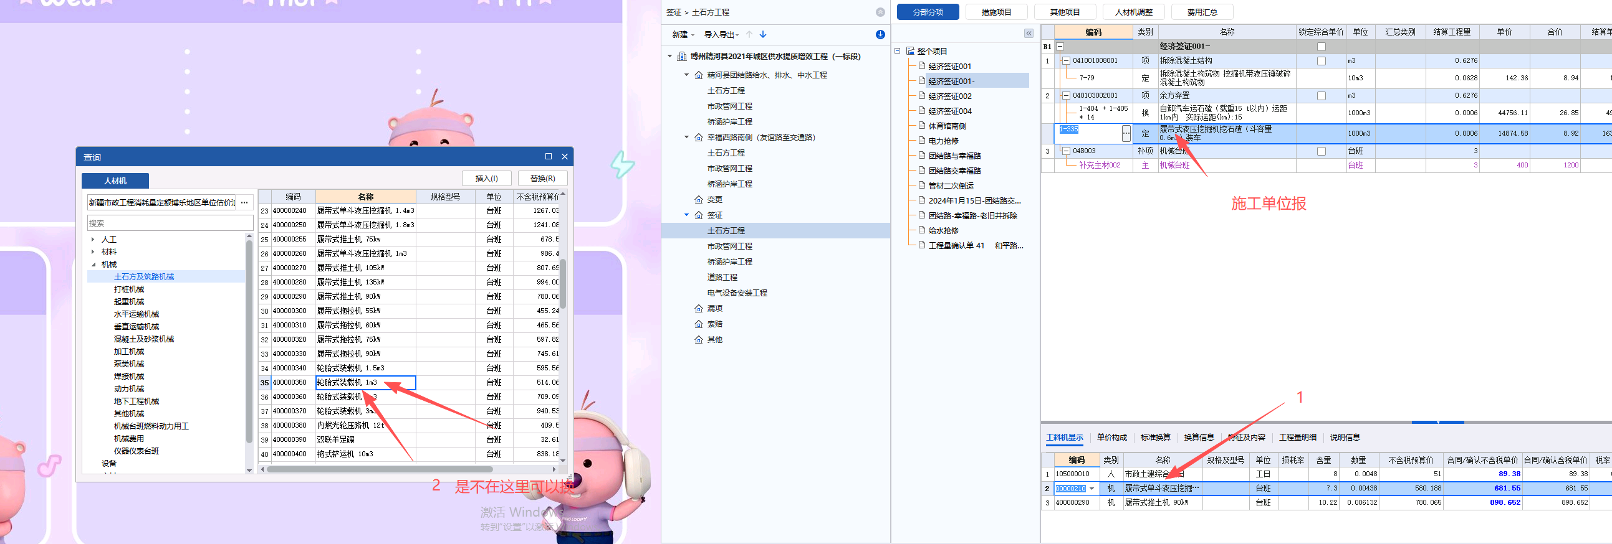This screenshot has height=544, width=1612.
Task: Switch to the 费用汇总 tab
Action: click(1201, 12)
